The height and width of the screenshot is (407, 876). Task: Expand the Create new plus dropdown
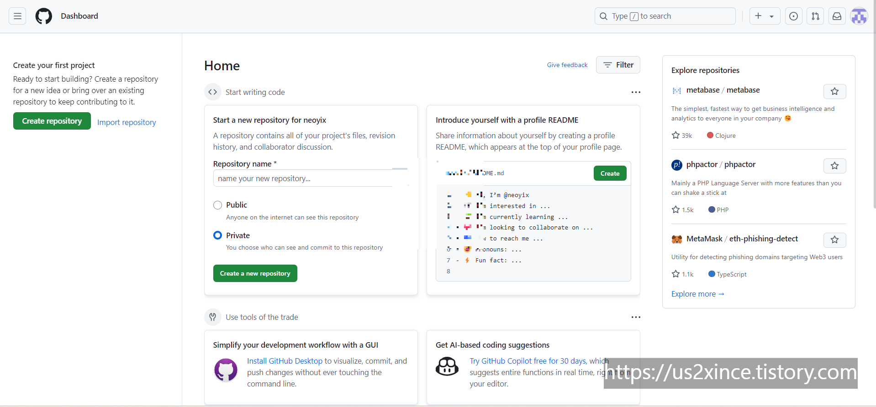pyautogui.click(x=765, y=16)
